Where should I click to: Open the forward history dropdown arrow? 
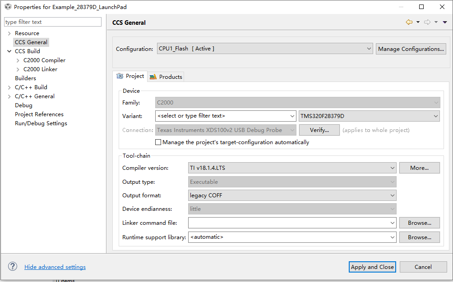(x=436, y=22)
